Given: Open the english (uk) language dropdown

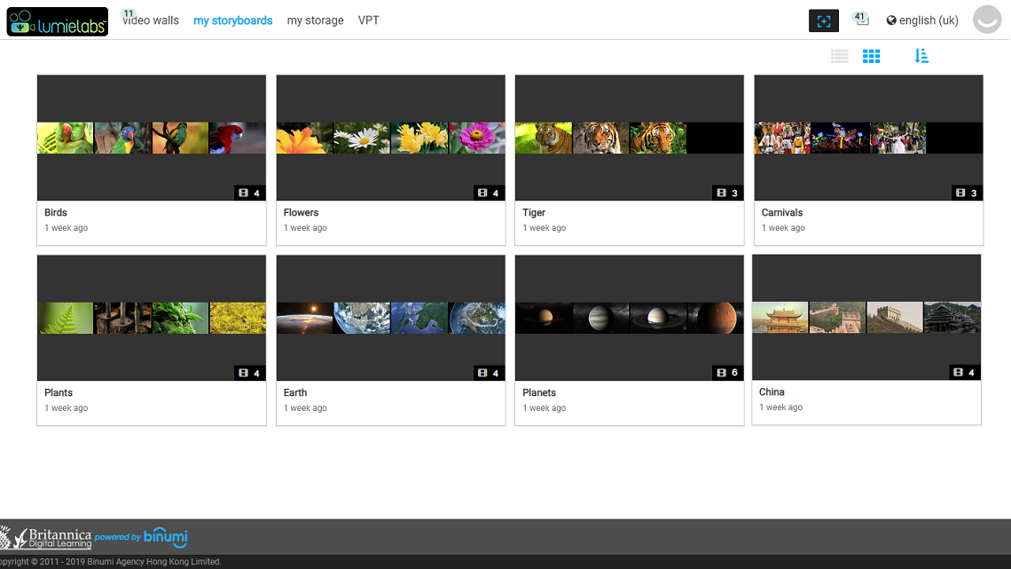Looking at the screenshot, I should [x=922, y=20].
